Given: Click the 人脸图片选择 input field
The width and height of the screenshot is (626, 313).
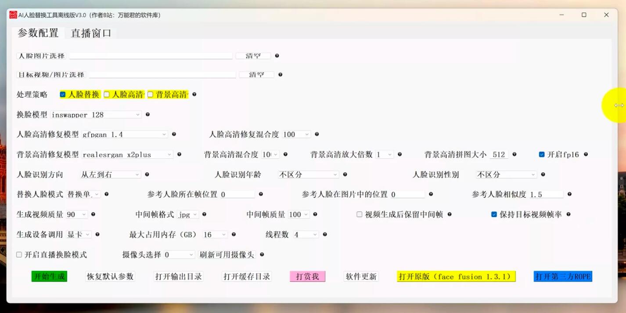Looking at the screenshot, I should click(x=151, y=56).
